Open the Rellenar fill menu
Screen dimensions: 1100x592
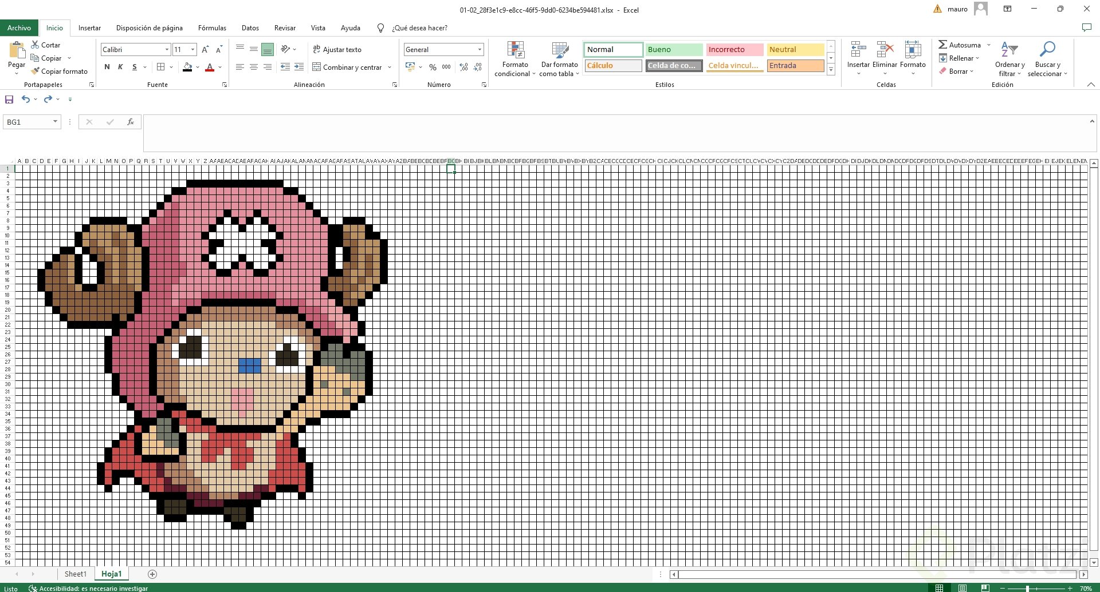(x=958, y=58)
